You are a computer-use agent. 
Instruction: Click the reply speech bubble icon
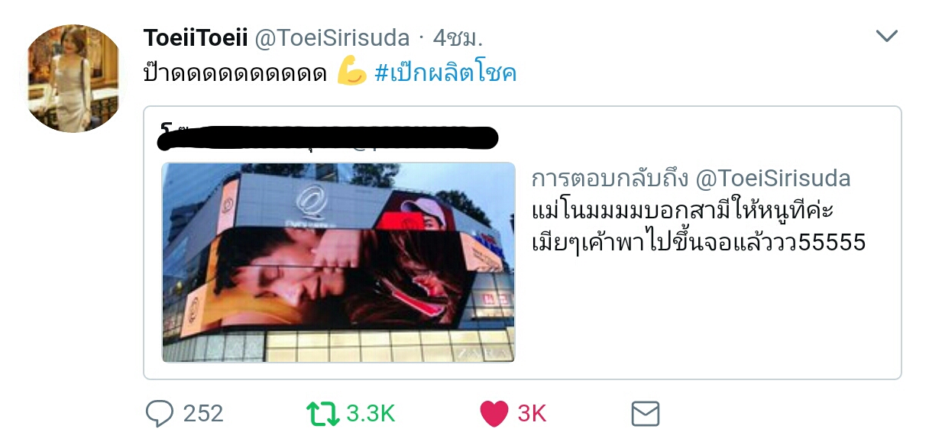(160, 413)
